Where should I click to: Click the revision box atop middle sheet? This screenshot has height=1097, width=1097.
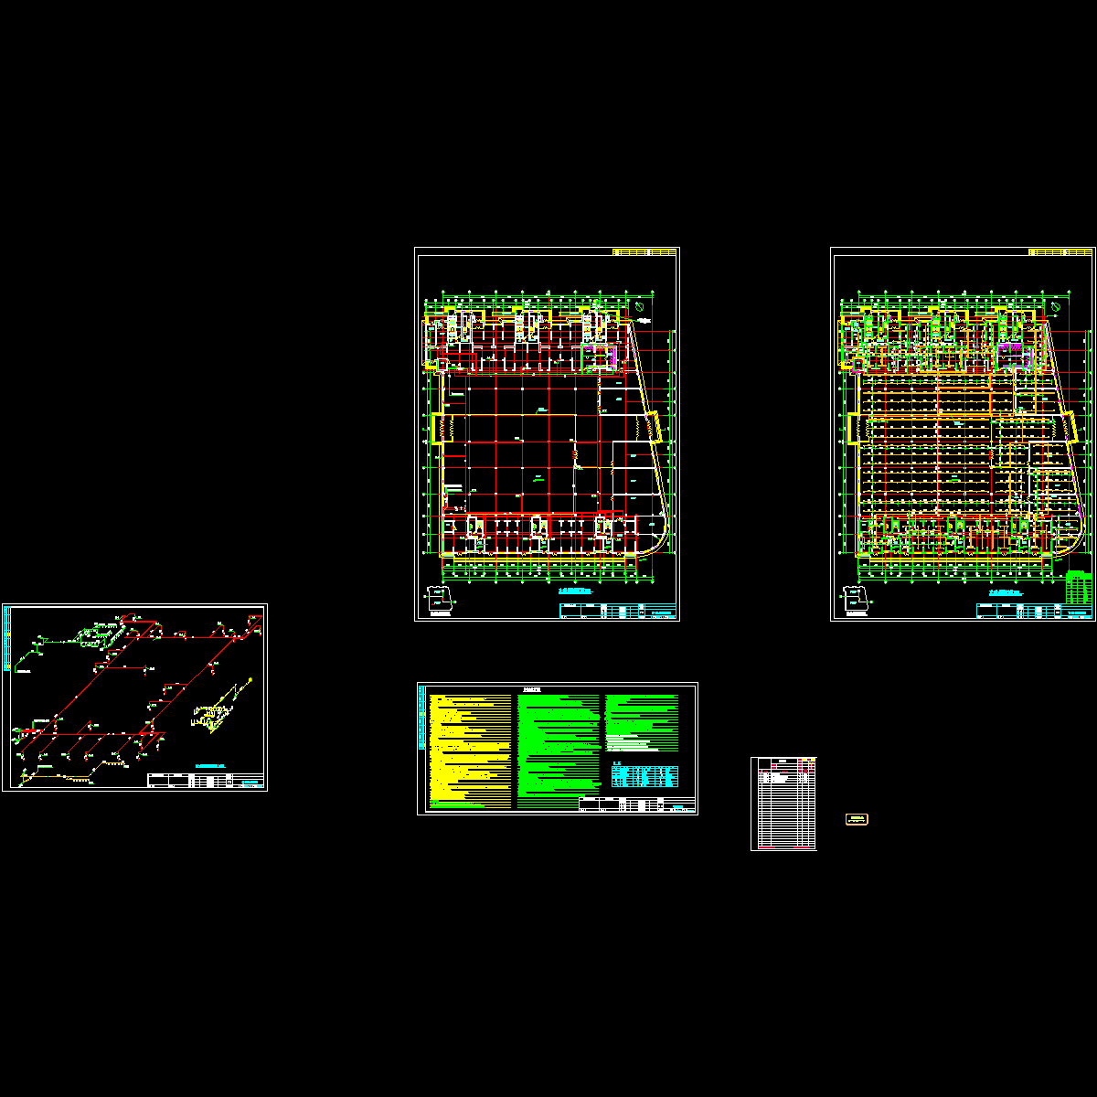[x=644, y=251]
